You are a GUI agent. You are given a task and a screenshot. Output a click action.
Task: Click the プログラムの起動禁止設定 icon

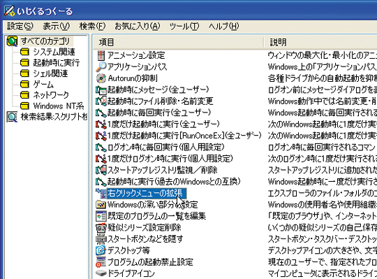tap(101, 262)
